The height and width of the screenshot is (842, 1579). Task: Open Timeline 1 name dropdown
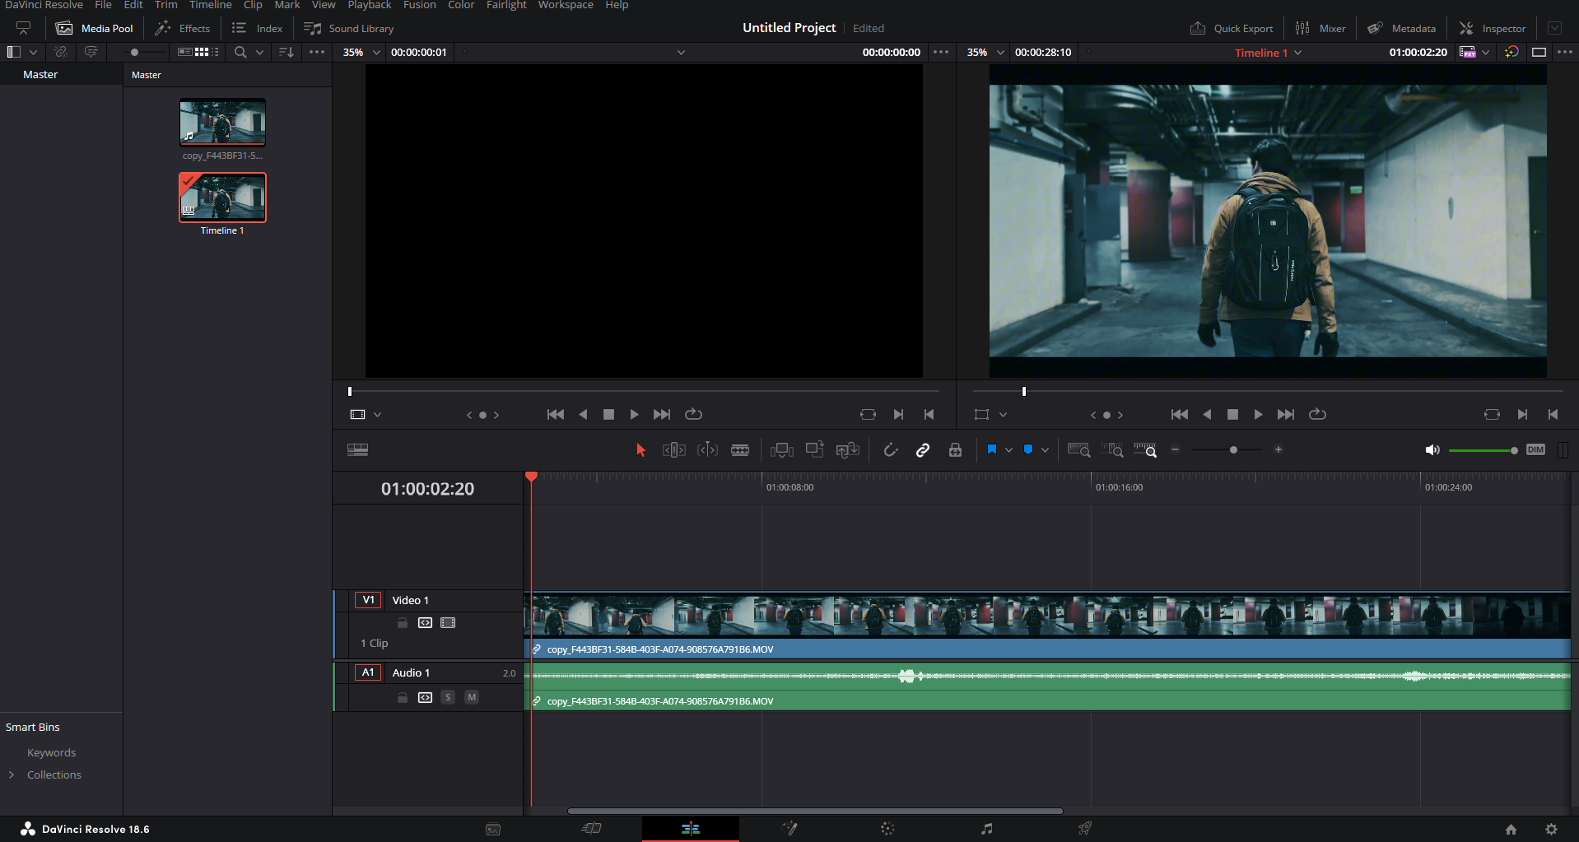[1298, 53]
